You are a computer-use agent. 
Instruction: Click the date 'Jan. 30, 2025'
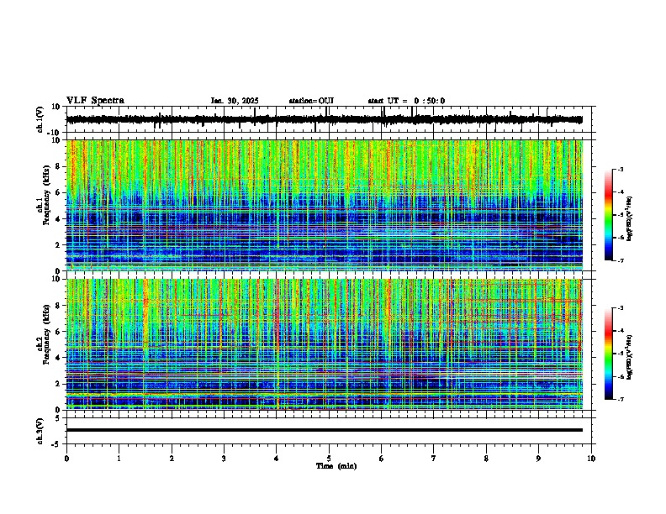(x=235, y=101)
